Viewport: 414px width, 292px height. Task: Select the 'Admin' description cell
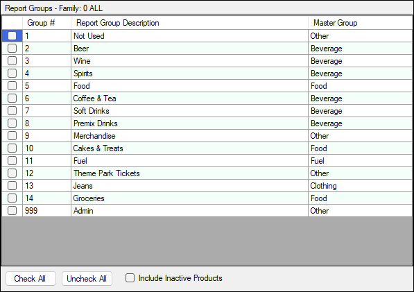189,210
